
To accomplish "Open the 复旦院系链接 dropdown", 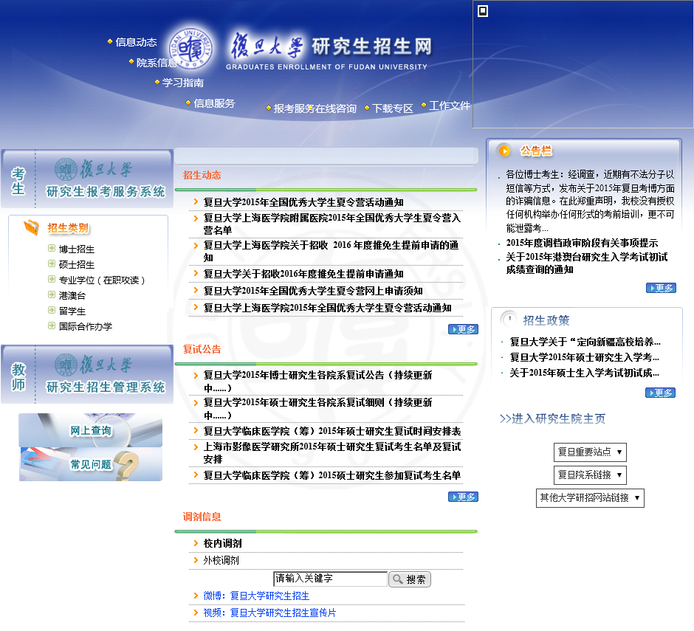I will tap(590, 475).
